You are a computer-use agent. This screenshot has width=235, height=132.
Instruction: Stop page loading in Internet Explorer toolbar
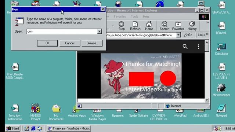122,26
